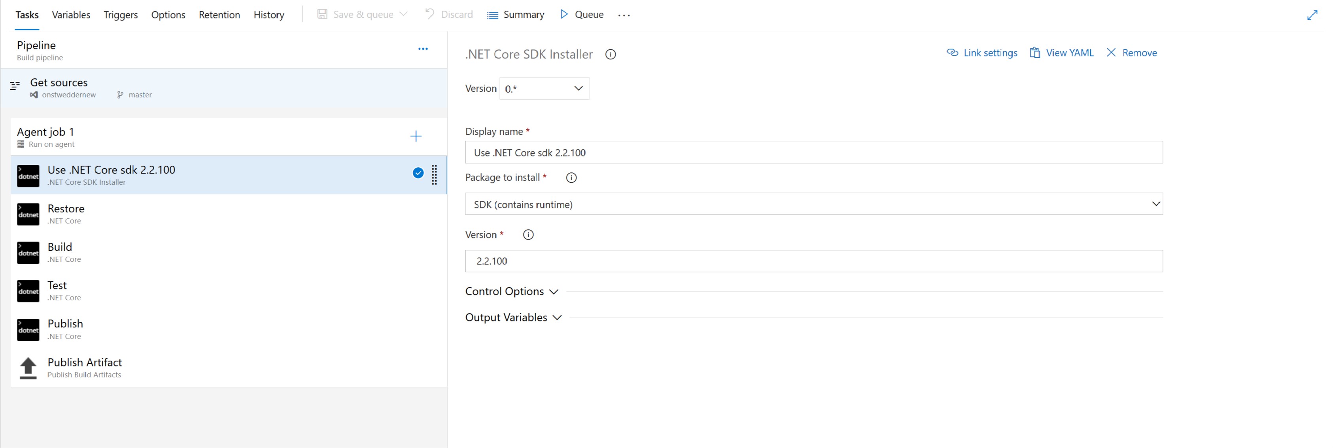Click the onsteddernew repository icon

coord(34,95)
